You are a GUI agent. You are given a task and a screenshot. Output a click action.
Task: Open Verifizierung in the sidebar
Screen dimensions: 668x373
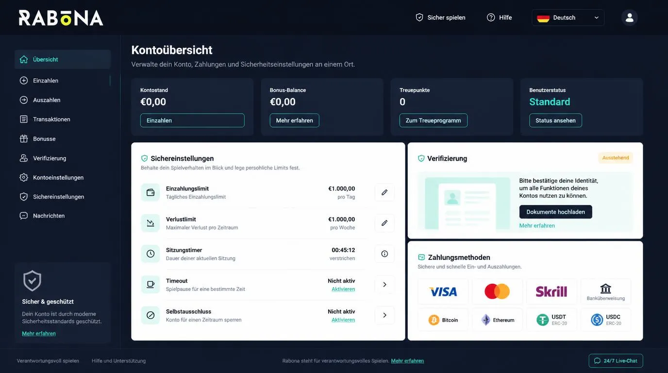pos(63,158)
